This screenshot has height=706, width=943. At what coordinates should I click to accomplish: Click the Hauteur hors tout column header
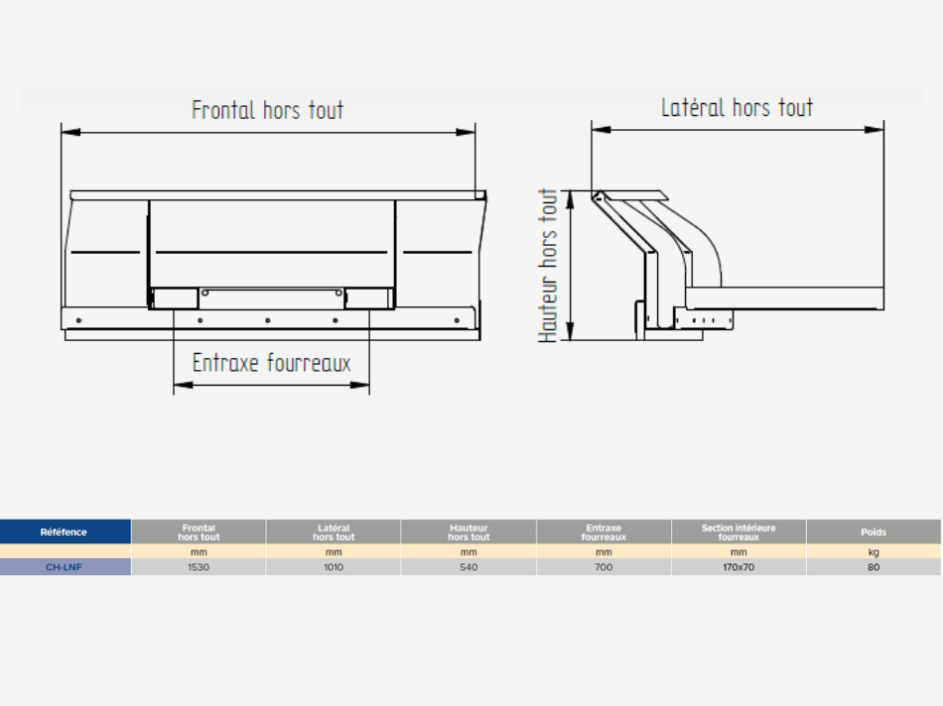pyautogui.click(x=469, y=532)
